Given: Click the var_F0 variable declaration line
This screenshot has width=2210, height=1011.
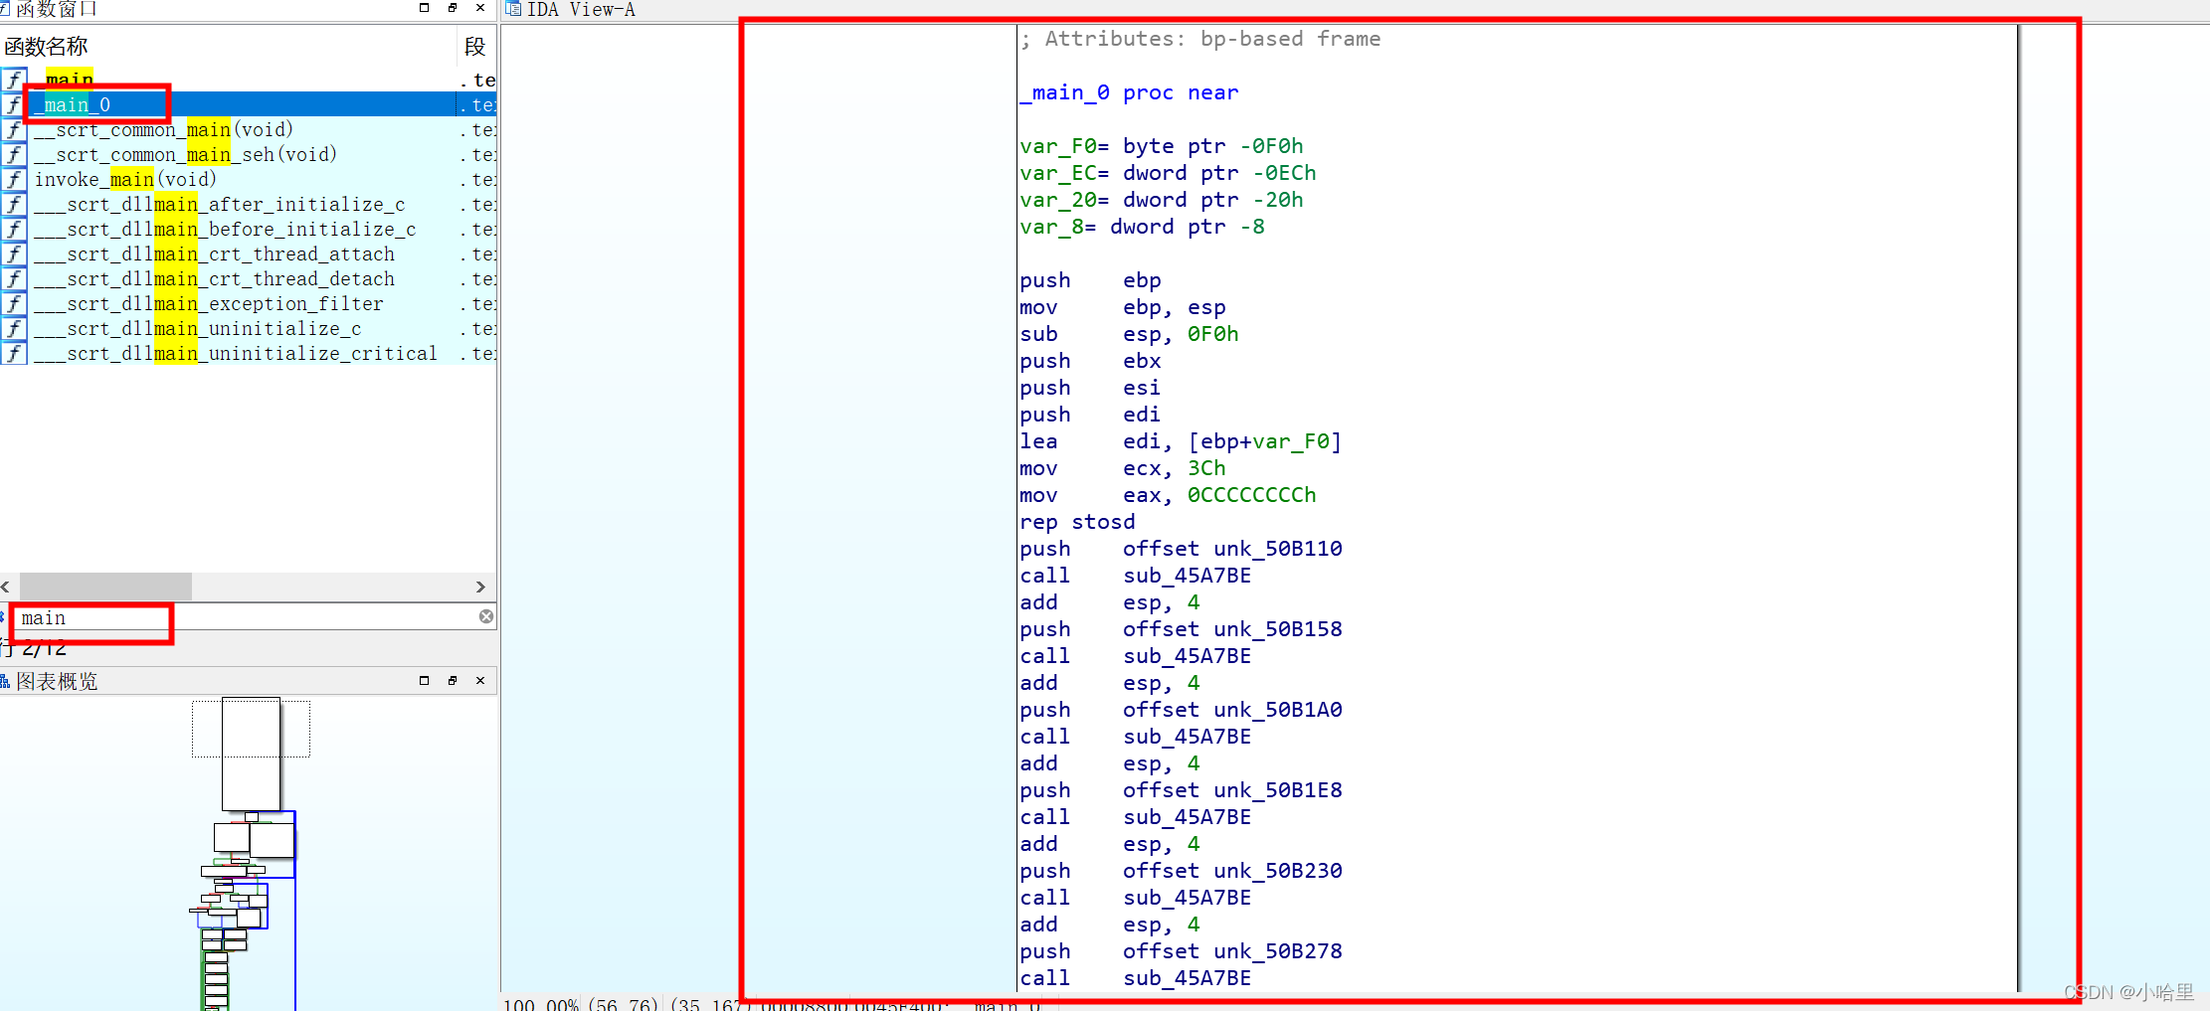Looking at the screenshot, I should [x=1162, y=146].
